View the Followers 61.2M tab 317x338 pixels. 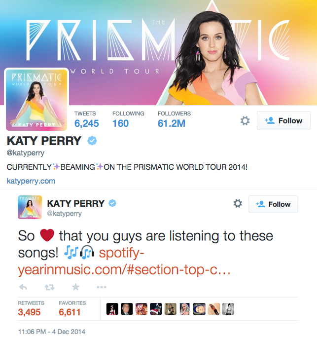[x=174, y=119]
